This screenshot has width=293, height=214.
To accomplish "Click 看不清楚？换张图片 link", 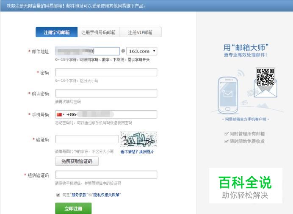I will (x=137, y=152).
